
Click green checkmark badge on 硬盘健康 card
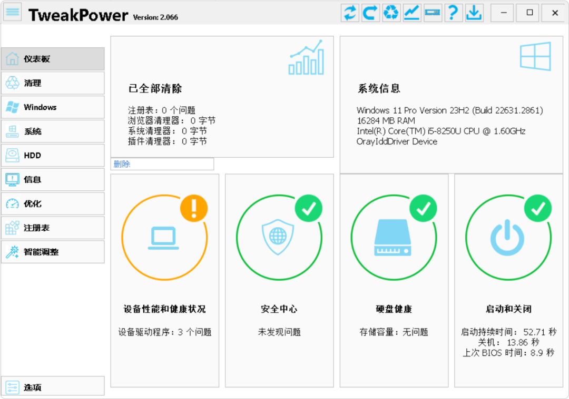[423, 208]
